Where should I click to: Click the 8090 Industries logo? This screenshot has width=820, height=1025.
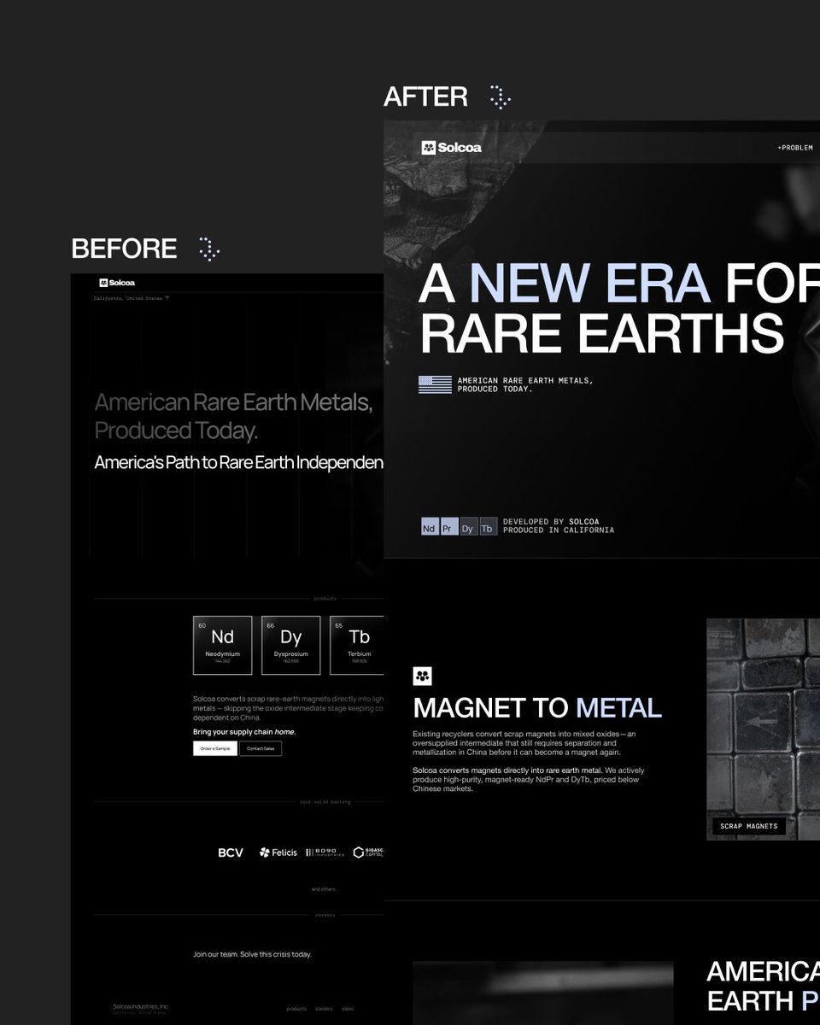tap(325, 852)
